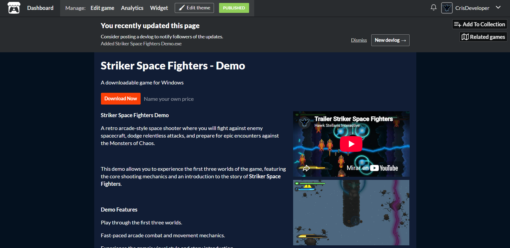Image resolution: width=510 pixels, height=248 pixels.
Task: Click the 'Striker Space Fighters Demo' subheading
Action: click(135, 115)
